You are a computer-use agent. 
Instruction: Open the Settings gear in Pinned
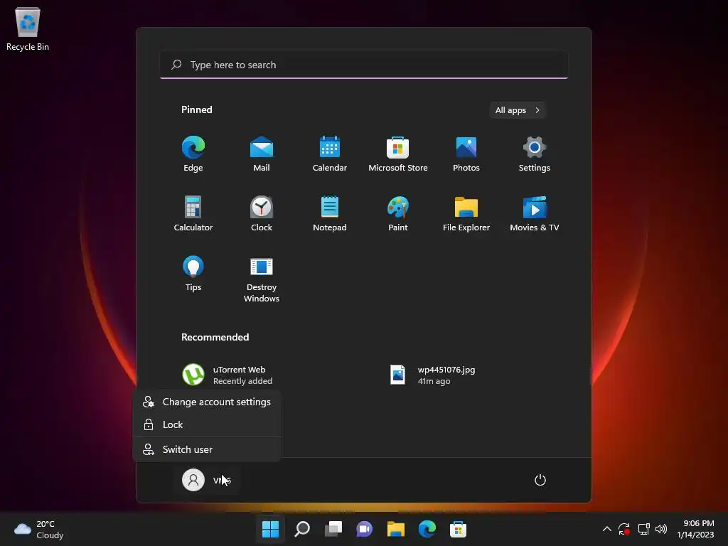pyautogui.click(x=535, y=154)
